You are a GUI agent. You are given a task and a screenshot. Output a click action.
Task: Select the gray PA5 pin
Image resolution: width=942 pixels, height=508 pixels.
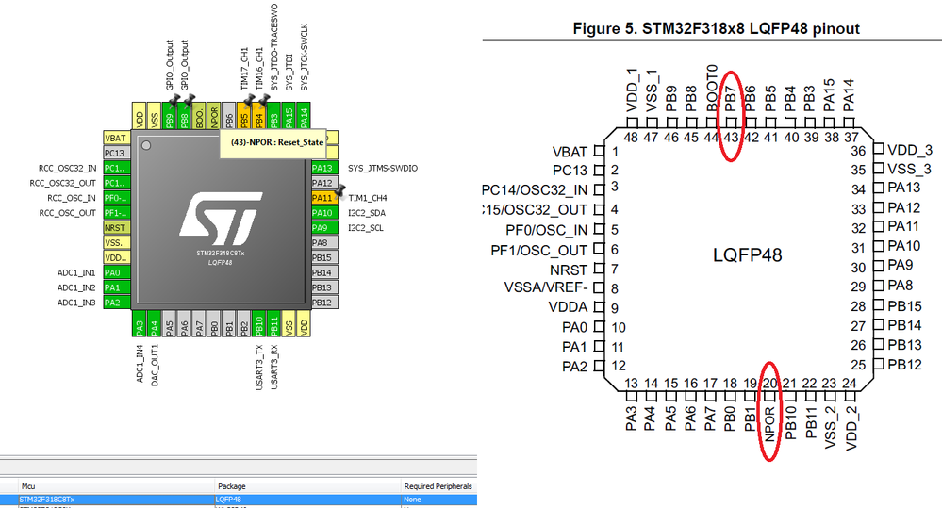pos(170,323)
